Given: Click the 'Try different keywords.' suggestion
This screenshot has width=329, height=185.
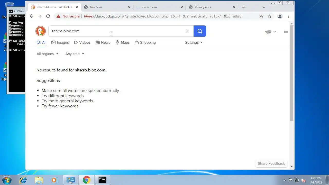Looking at the screenshot, I should [x=63, y=96].
